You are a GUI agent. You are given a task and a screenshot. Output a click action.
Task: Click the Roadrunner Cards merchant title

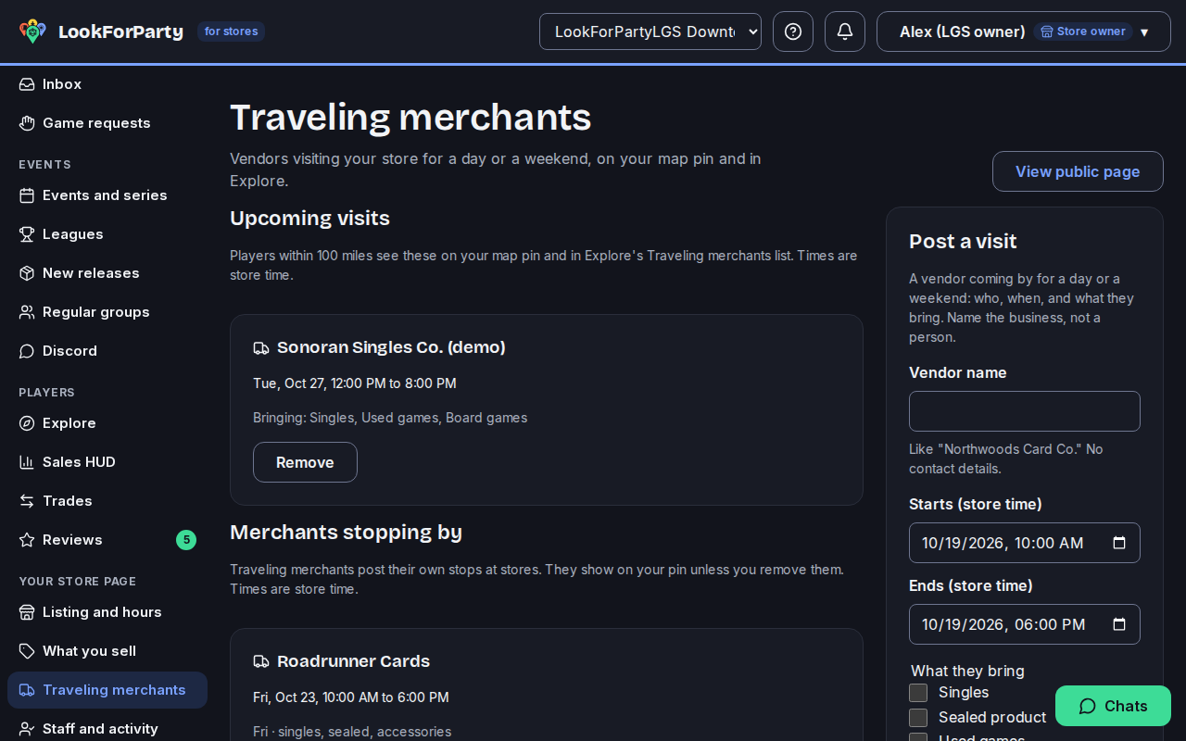click(353, 661)
